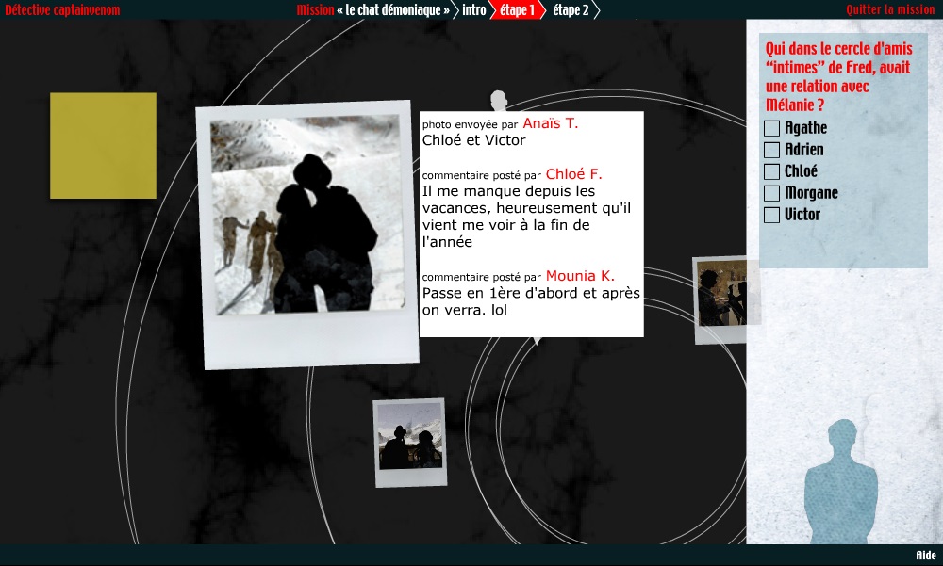The image size is (943, 566).
Task: Check the Adrien answer box
Action: pyautogui.click(x=771, y=150)
